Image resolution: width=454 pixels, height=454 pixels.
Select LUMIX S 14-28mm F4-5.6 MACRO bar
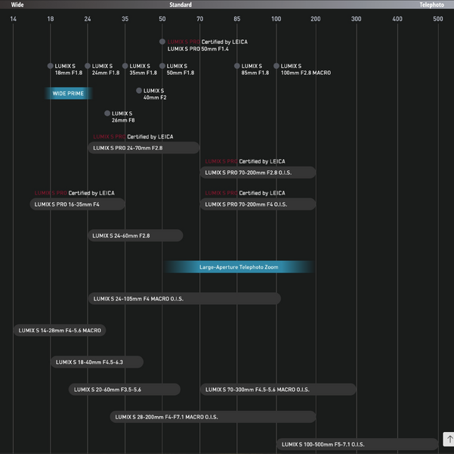[x=60, y=331]
